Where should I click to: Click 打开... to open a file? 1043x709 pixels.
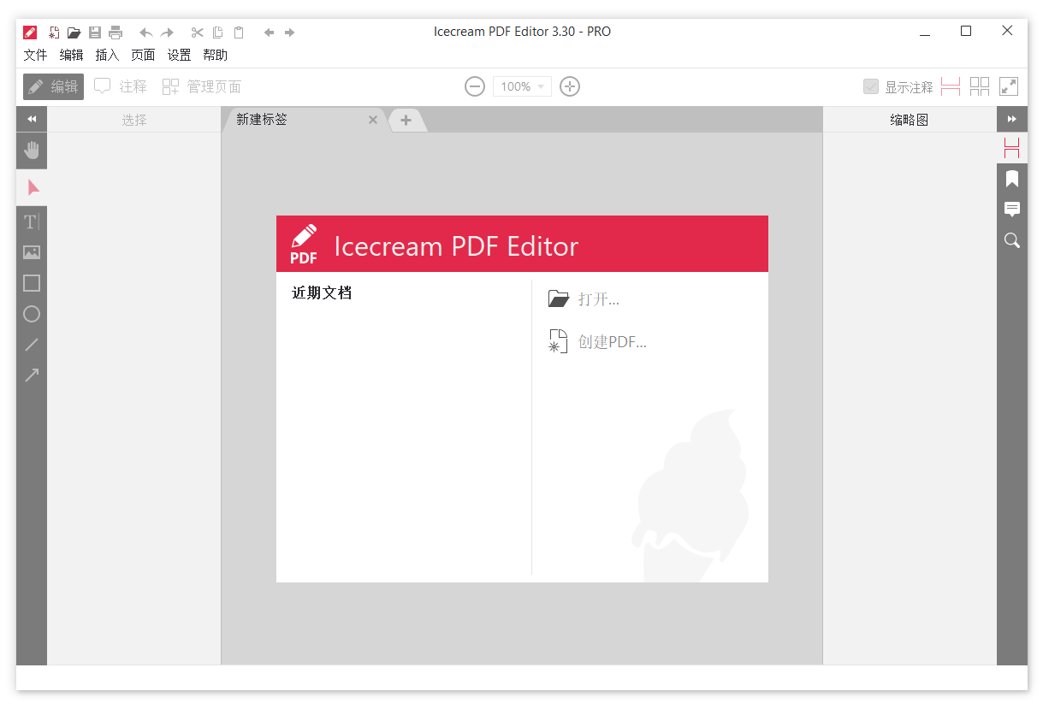coord(598,299)
